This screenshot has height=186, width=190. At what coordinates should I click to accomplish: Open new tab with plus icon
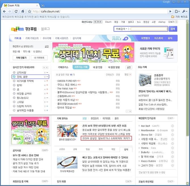[x=43, y=5]
